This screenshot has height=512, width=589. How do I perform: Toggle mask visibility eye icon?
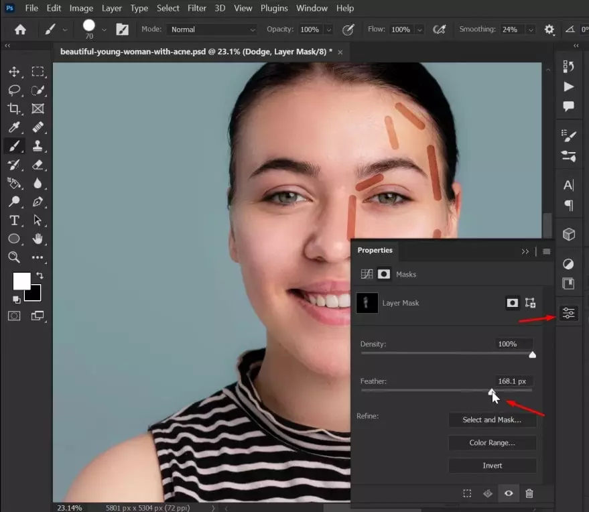pos(509,493)
